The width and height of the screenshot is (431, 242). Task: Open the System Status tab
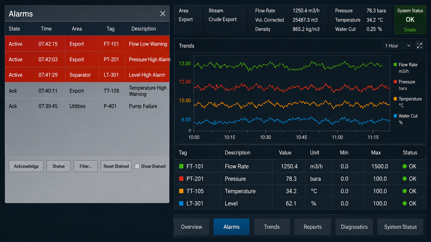click(400, 227)
